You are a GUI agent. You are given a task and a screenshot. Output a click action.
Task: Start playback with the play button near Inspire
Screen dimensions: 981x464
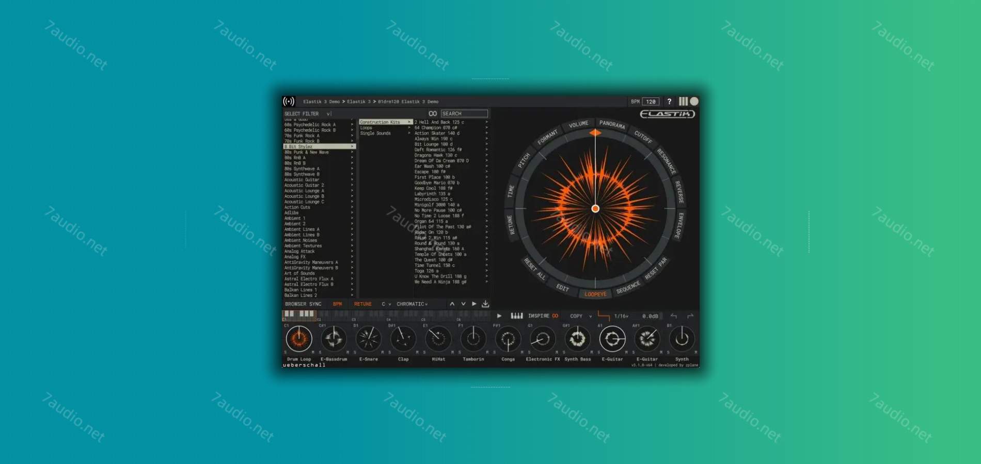point(499,316)
